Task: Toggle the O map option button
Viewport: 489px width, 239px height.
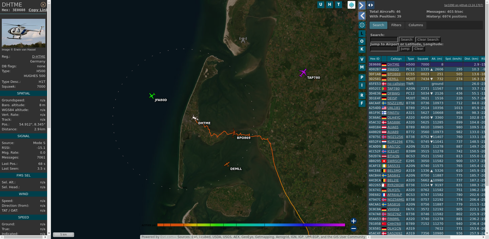Action: point(362,41)
